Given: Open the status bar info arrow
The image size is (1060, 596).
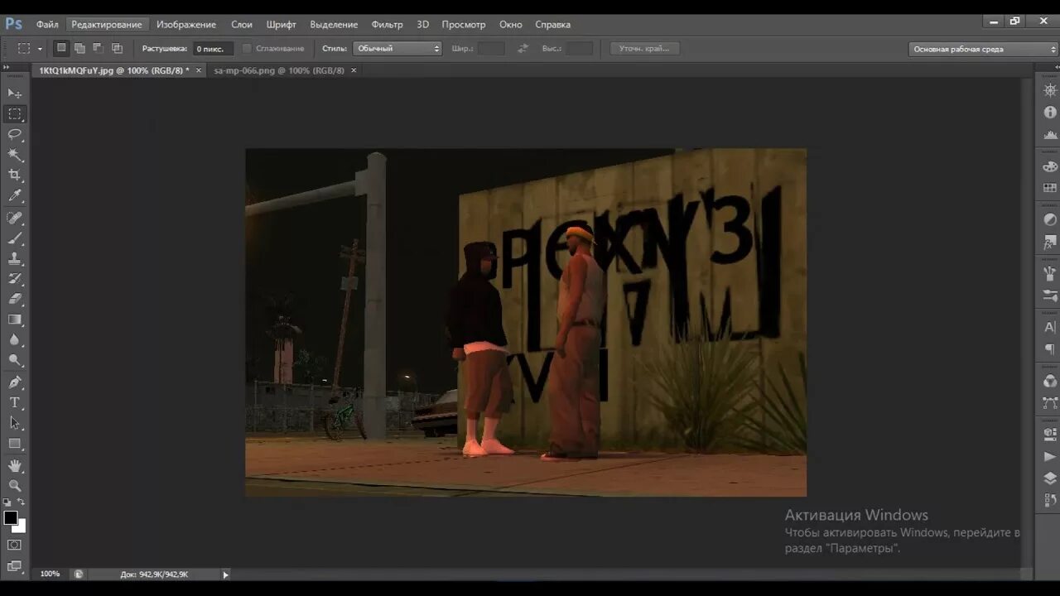Looking at the screenshot, I should (x=225, y=574).
